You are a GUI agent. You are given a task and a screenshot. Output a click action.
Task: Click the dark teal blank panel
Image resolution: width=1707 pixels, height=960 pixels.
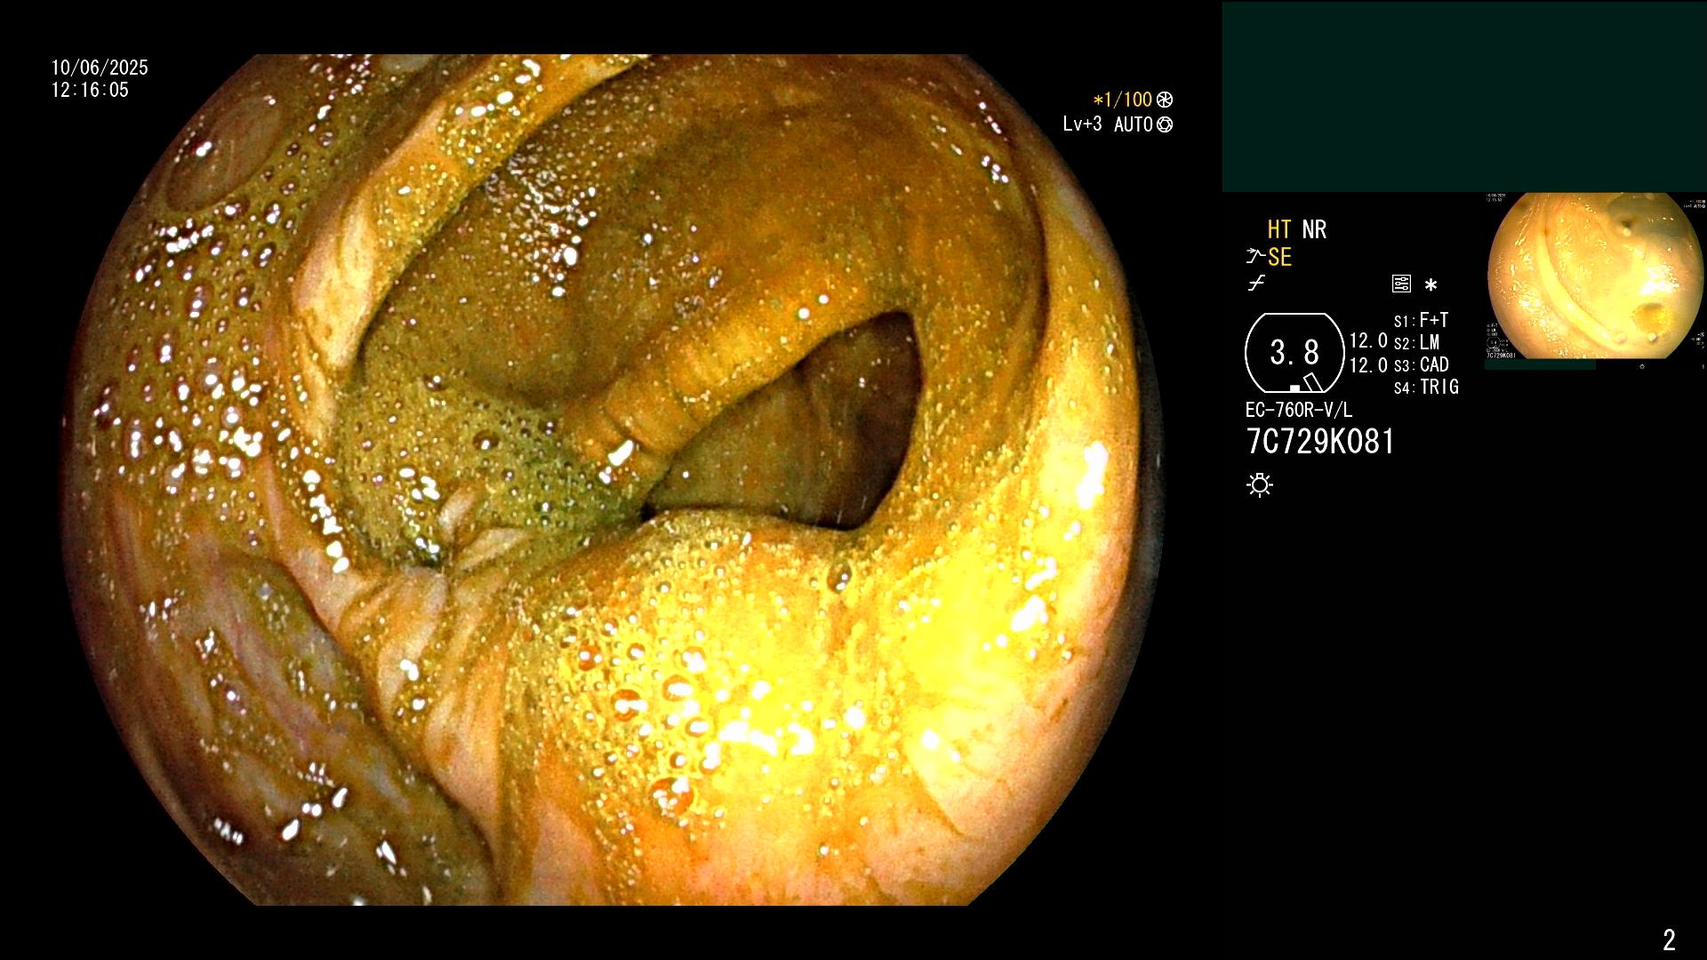1464,97
